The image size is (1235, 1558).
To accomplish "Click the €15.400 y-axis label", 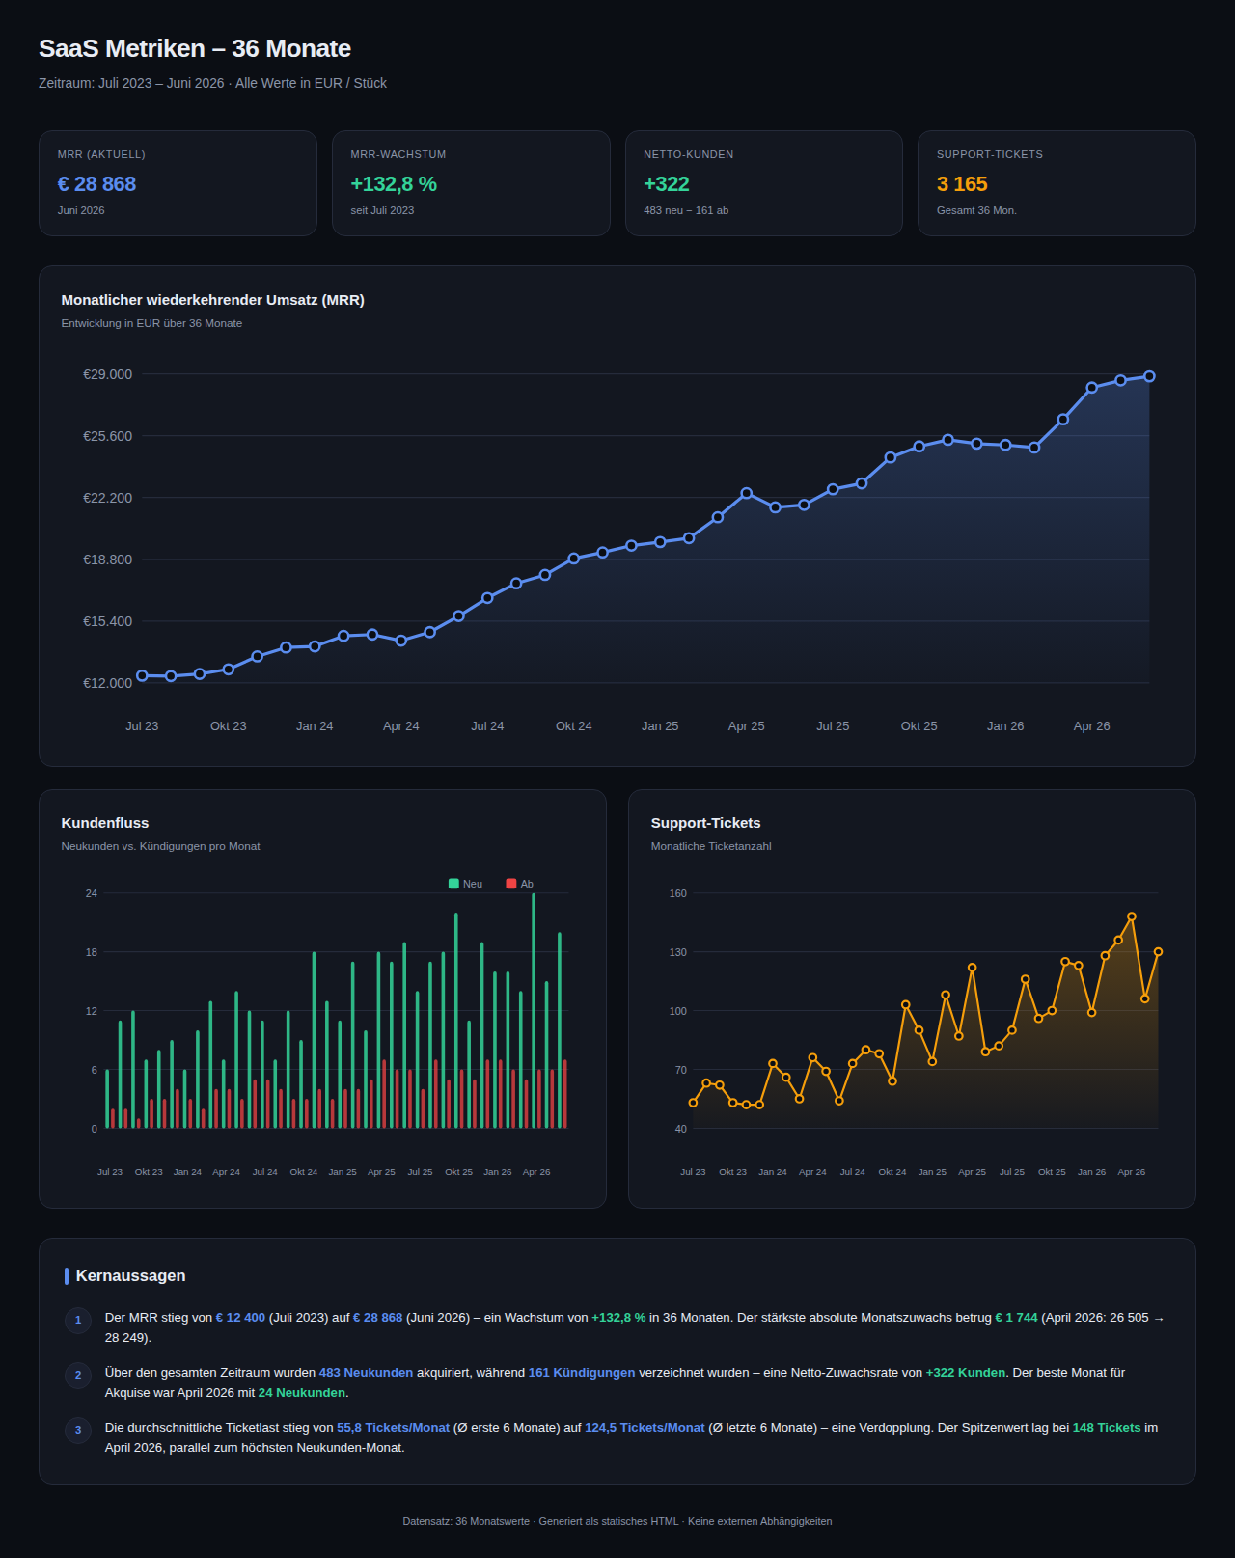I will [x=108, y=621].
